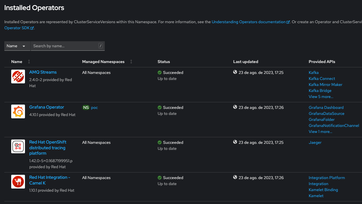Click the sort arrows beside the Name column
This screenshot has height=204, width=362.
[x=29, y=62]
